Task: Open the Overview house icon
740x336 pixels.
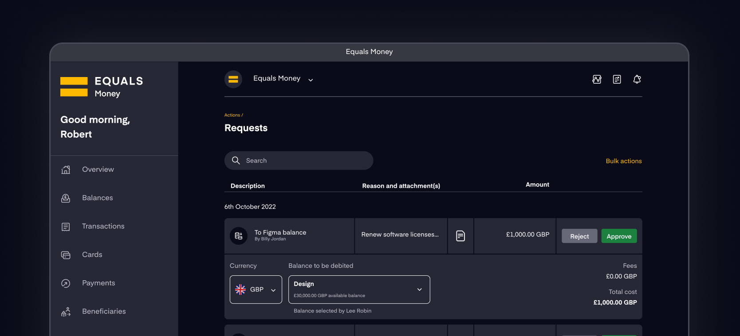Action: pos(66,170)
